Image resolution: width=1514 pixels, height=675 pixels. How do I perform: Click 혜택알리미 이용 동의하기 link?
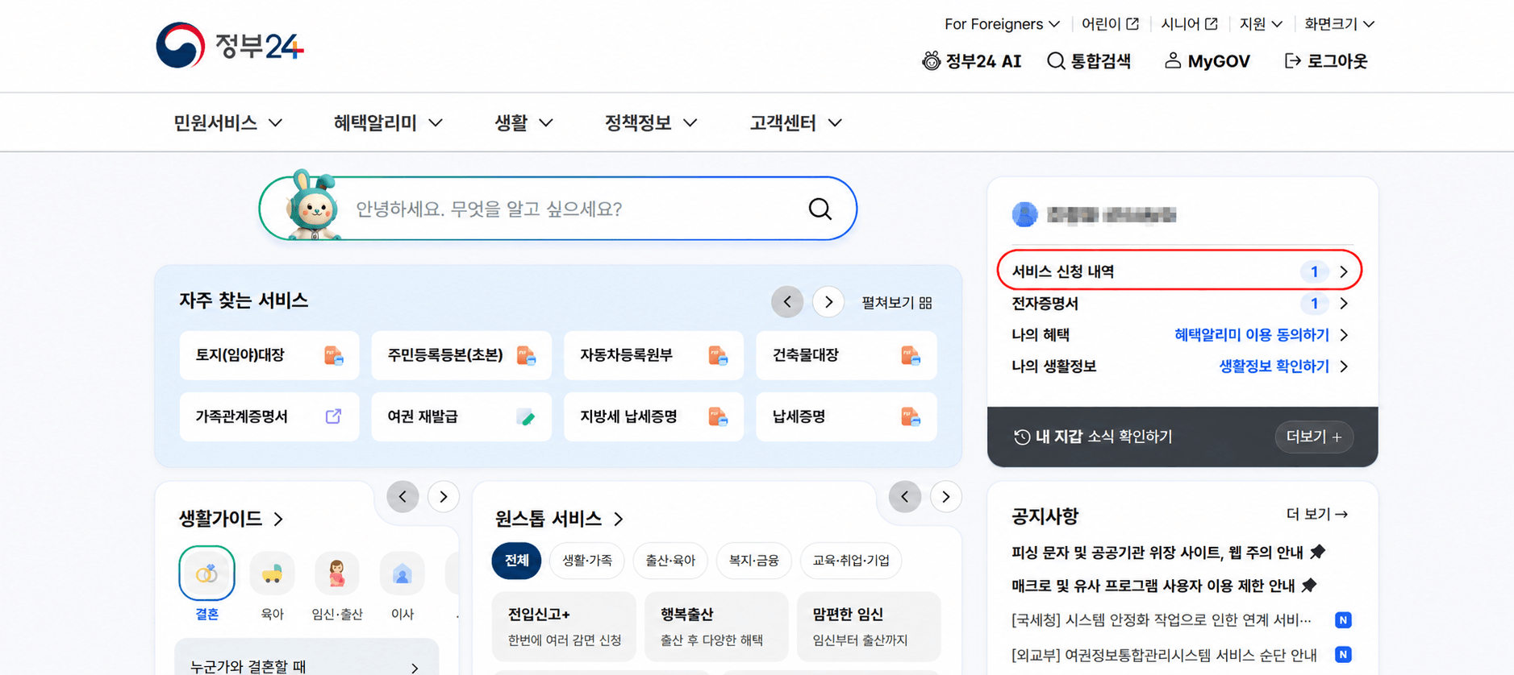click(x=1252, y=335)
